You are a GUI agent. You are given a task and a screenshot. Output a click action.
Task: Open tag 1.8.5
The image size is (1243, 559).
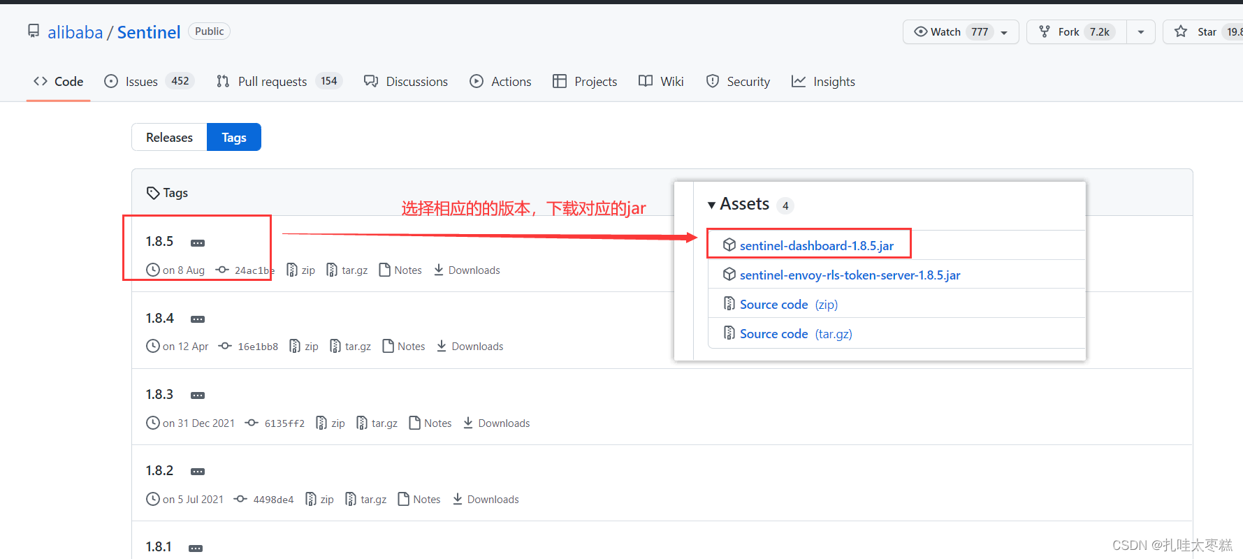[159, 242]
